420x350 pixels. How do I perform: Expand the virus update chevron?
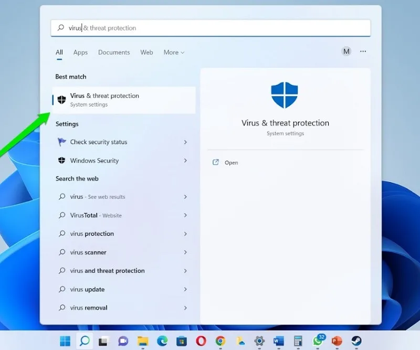click(x=185, y=289)
